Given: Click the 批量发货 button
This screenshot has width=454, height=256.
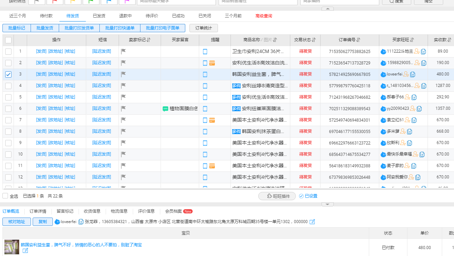Looking at the screenshot, I should click(45, 28).
